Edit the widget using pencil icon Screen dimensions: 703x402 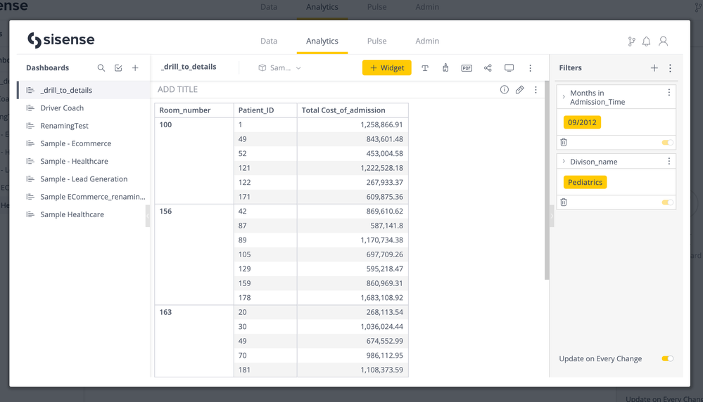click(x=519, y=90)
